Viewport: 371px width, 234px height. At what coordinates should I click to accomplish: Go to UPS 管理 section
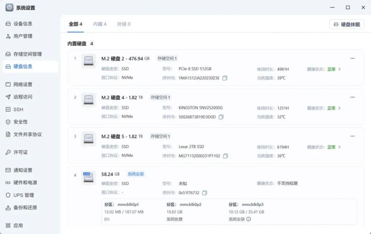(x=24, y=195)
